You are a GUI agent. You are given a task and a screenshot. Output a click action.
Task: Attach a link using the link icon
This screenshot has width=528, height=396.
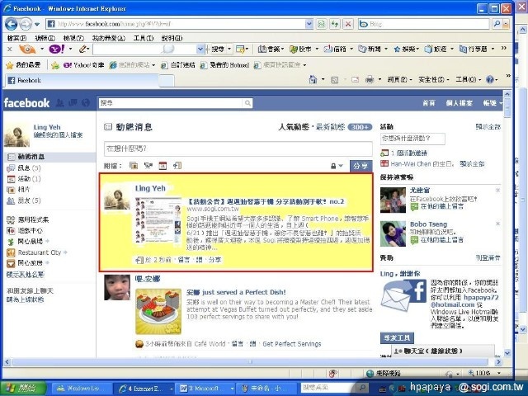click(177, 165)
